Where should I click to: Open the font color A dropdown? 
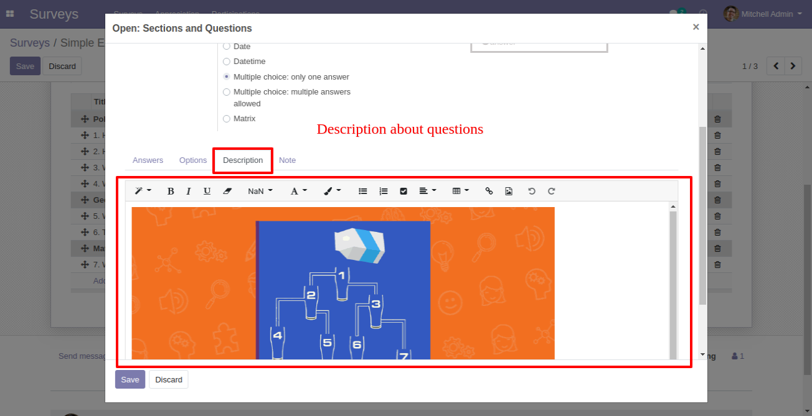[299, 191]
